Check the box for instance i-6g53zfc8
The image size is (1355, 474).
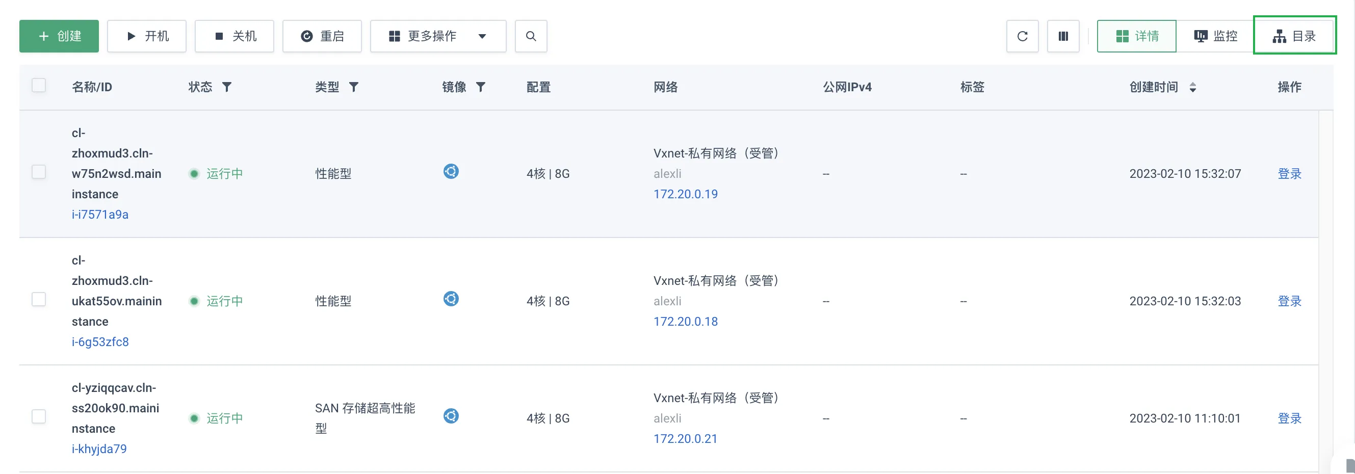click(39, 299)
